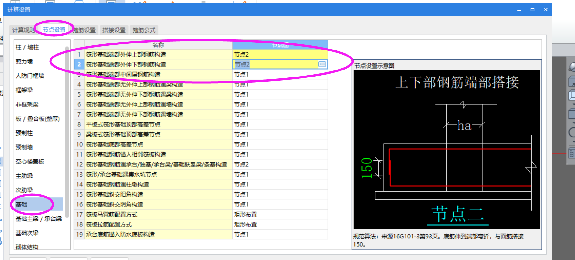Select 预制柱 category
This screenshot has height=260, width=575.
point(24,133)
